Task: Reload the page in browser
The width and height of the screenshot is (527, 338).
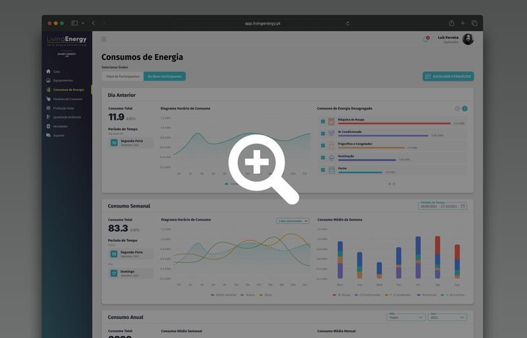Action: click(x=348, y=23)
